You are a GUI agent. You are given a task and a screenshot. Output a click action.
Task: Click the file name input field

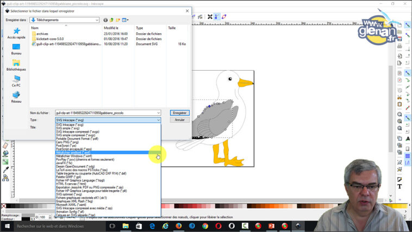[106, 113]
